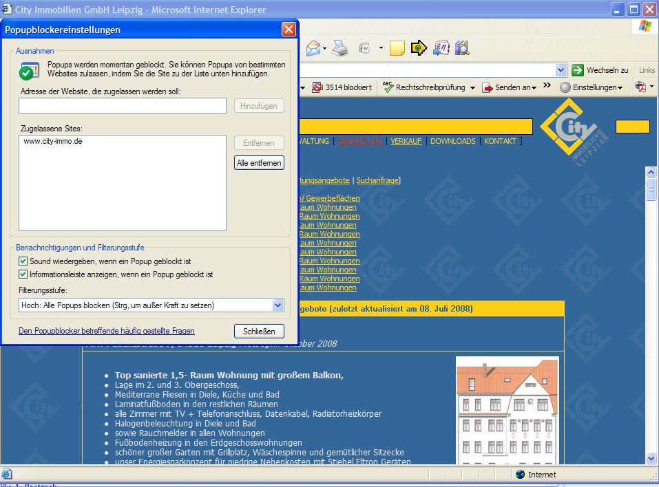
Task: Click the page scrollbar down arrow
Action: point(651,458)
